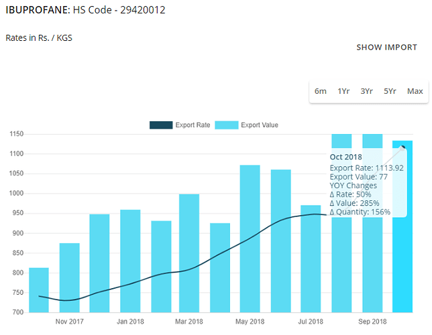This screenshot has height=335, width=432.
Task: Click the Jan 2018 bar
Action: pos(130,261)
